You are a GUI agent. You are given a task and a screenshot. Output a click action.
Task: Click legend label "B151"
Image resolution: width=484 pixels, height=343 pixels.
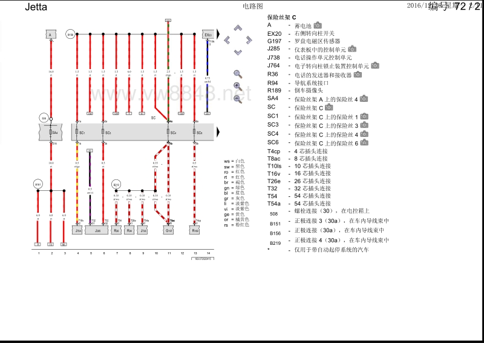pos(275,224)
